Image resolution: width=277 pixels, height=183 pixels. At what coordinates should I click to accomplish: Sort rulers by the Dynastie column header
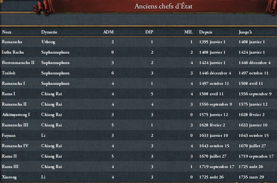pyautogui.click(x=49, y=32)
